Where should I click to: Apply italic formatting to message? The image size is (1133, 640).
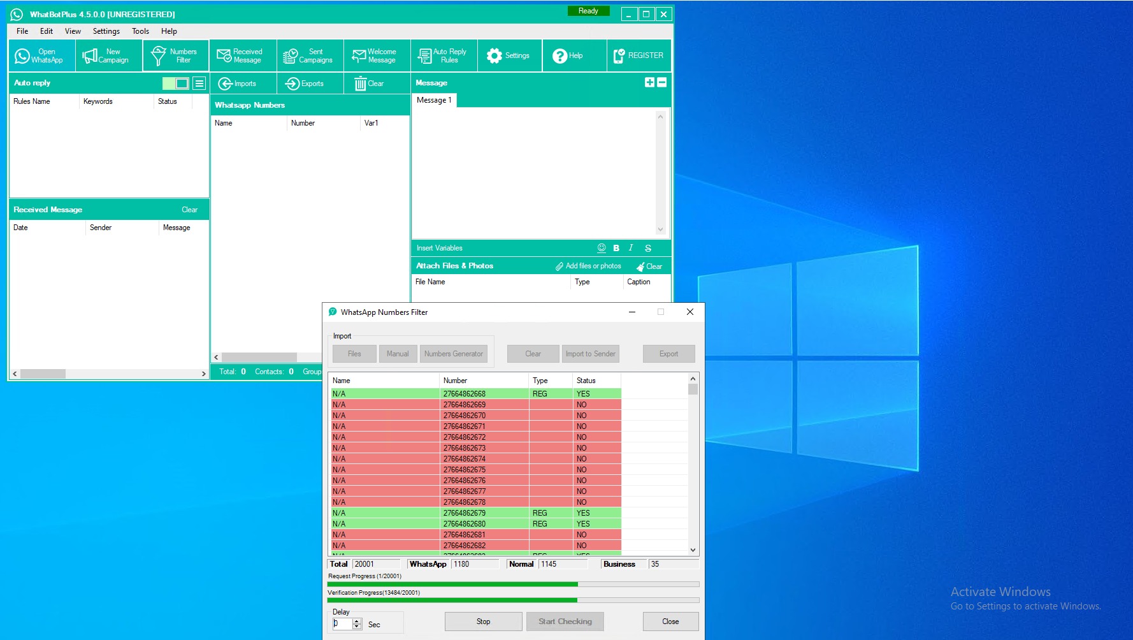631,248
